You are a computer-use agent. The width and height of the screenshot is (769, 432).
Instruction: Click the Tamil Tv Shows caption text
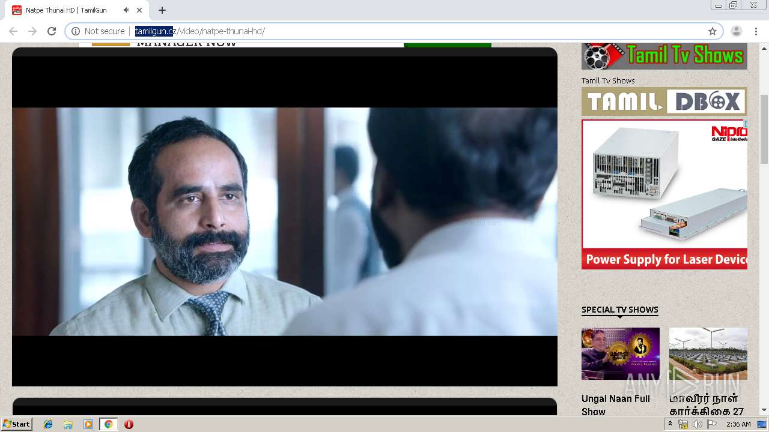coord(608,80)
